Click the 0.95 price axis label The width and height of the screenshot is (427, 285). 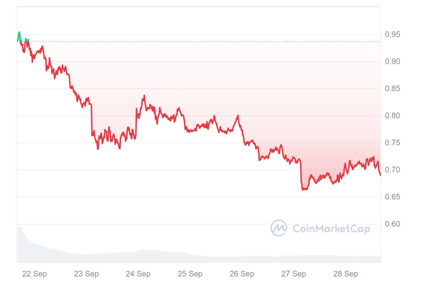click(x=393, y=35)
